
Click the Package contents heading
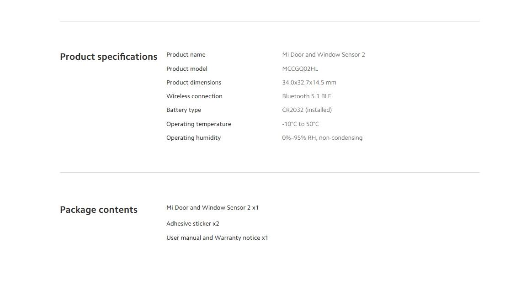[99, 210]
